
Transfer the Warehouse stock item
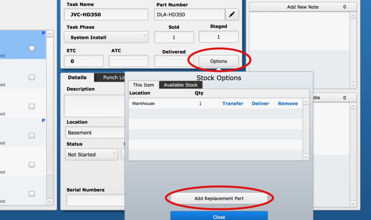(233, 104)
